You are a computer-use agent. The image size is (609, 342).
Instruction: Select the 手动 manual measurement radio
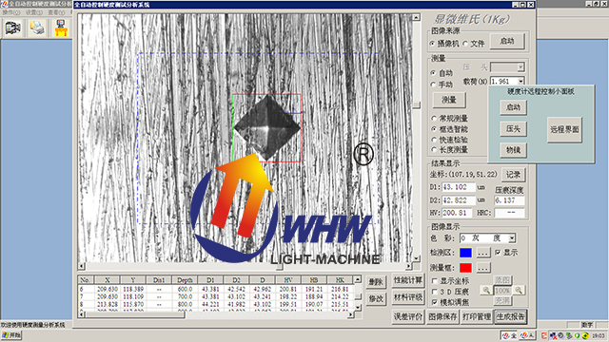[x=434, y=85]
